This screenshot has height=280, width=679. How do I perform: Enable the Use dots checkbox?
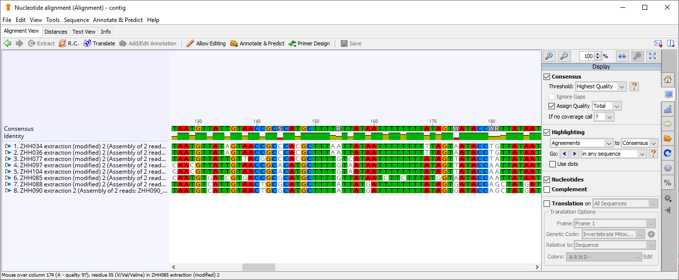point(552,164)
